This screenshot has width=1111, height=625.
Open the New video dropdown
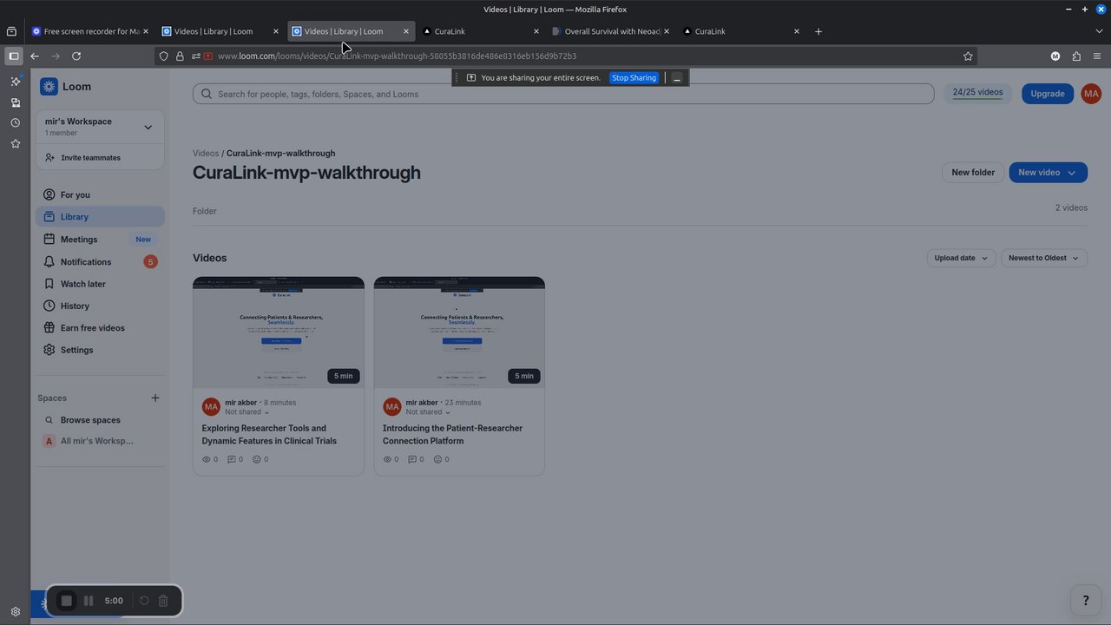[1048, 173]
